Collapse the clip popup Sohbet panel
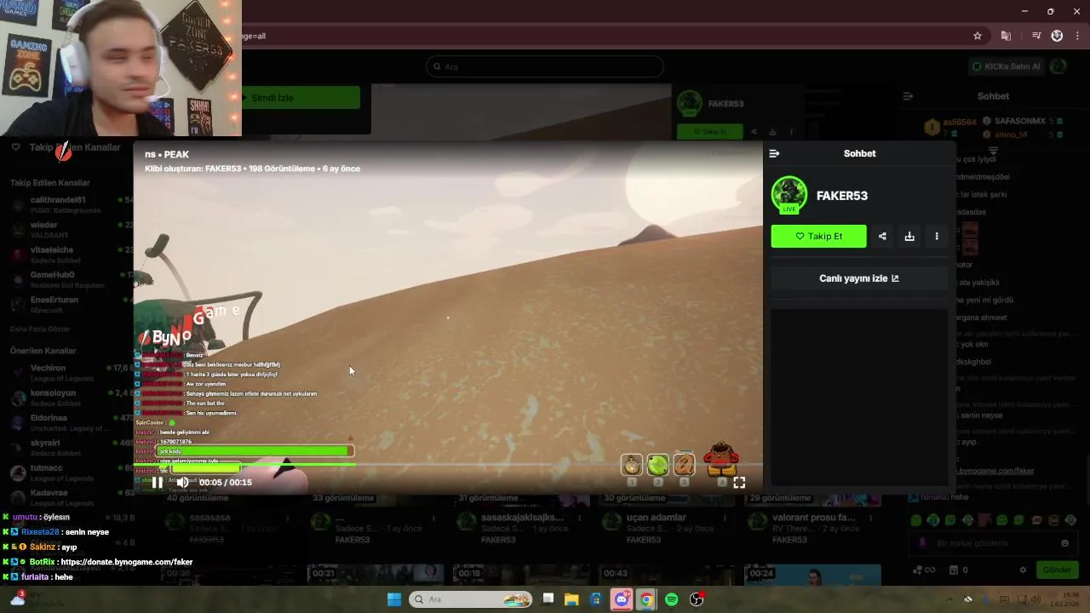The width and height of the screenshot is (1090, 613). pos(774,153)
